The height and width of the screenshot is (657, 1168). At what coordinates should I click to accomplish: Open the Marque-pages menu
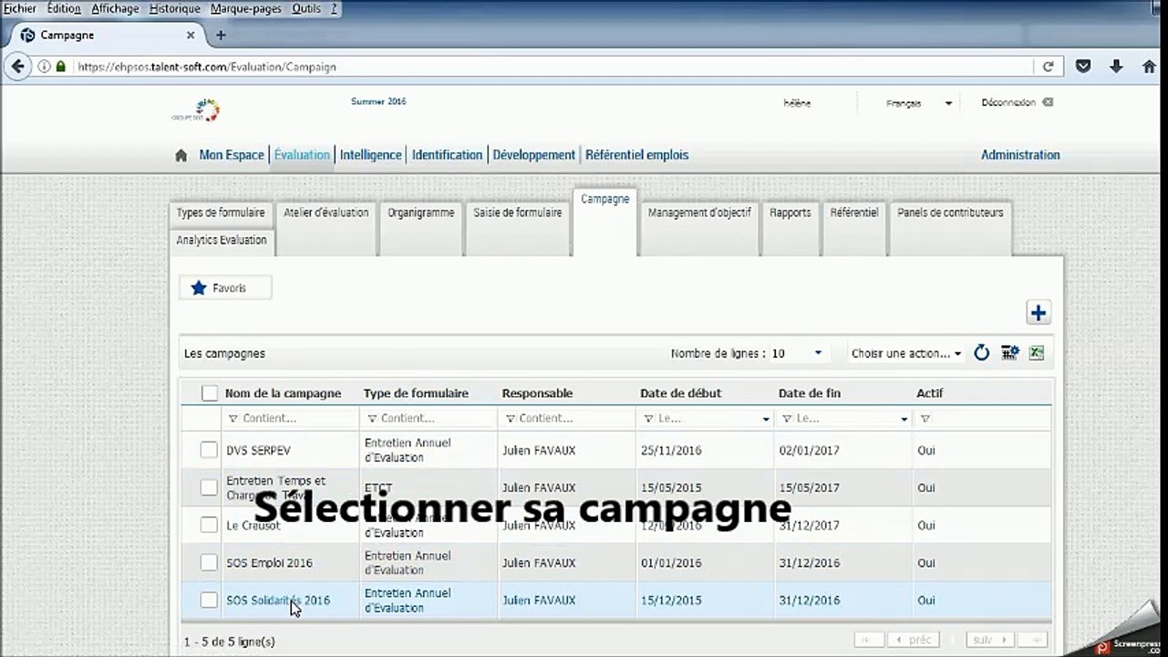point(246,8)
